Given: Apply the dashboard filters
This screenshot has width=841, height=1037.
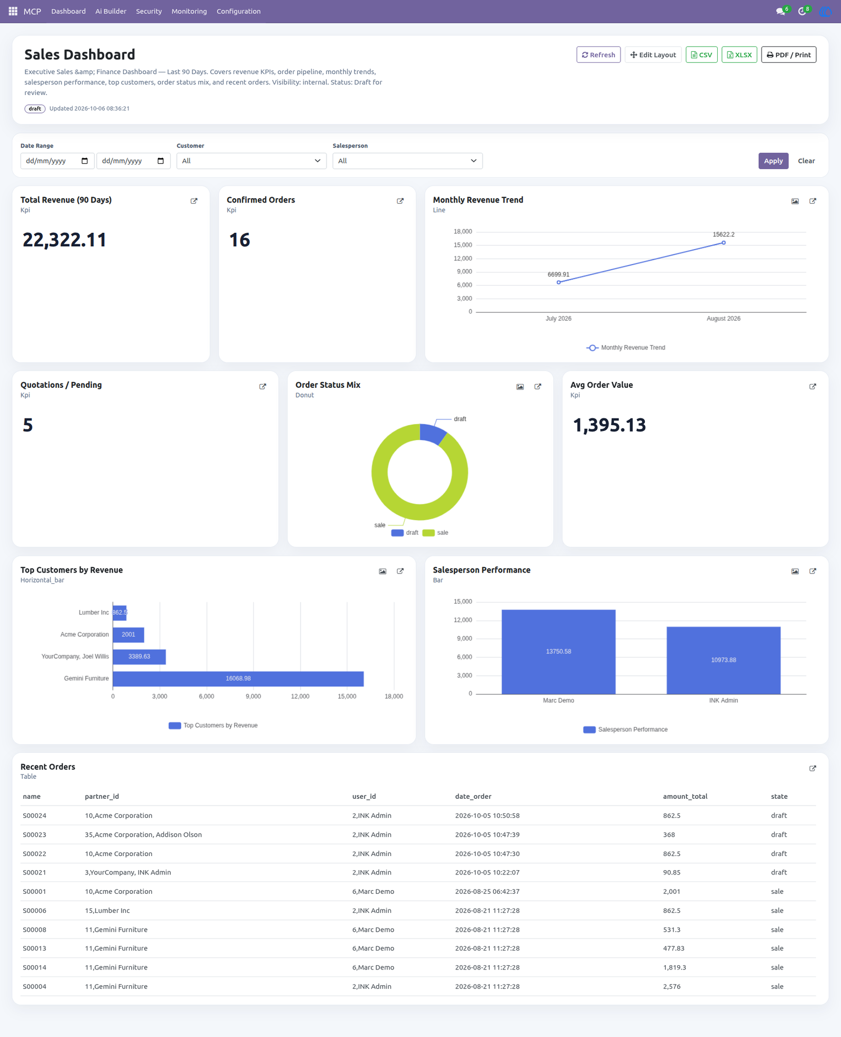Looking at the screenshot, I should 773,161.
